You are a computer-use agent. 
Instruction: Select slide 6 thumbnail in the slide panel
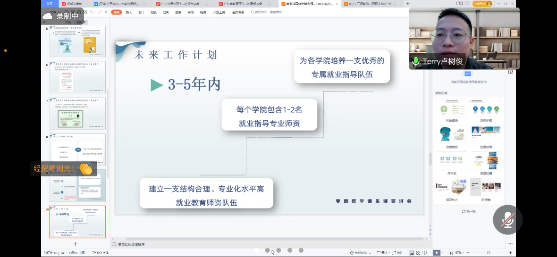click(x=77, y=77)
